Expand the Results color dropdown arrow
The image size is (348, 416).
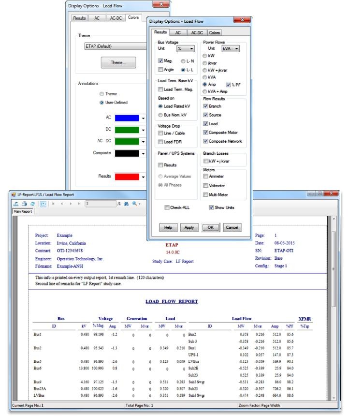pos(143,177)
